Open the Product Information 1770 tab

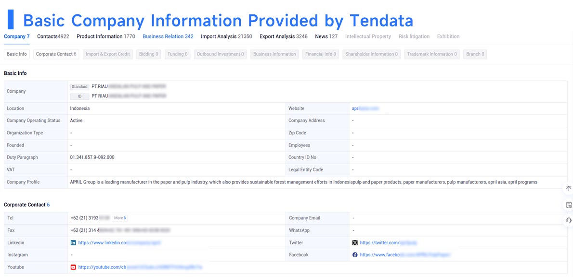pyautogui.click(x=105, y=36)
